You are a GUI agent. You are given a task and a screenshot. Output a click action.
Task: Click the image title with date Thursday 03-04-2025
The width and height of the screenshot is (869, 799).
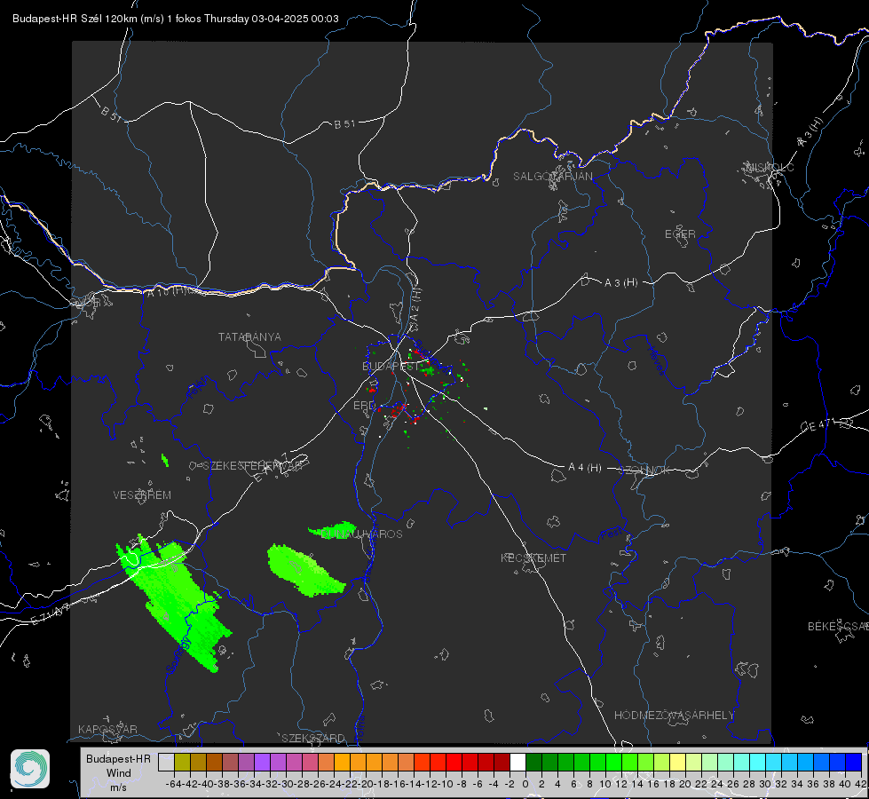click(x=175, y=19)
